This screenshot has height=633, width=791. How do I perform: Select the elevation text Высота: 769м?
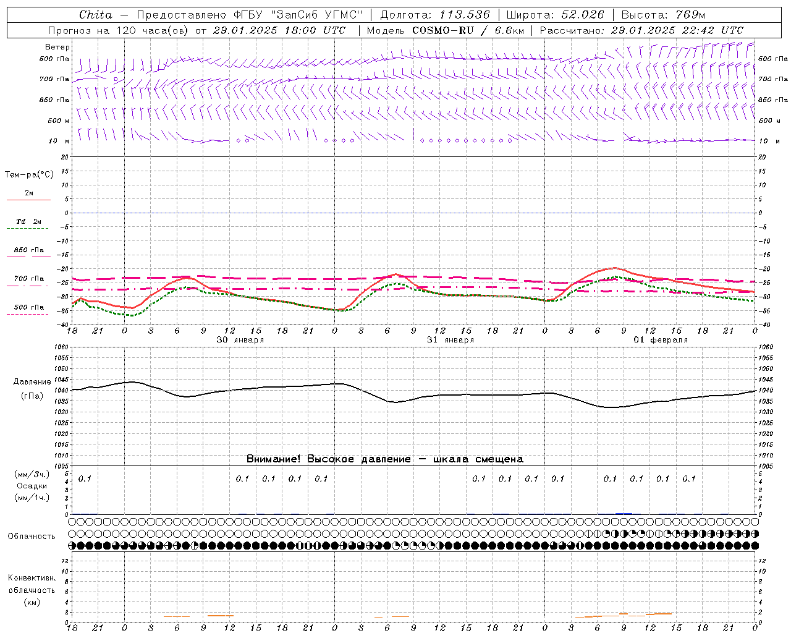click(663, 15)
